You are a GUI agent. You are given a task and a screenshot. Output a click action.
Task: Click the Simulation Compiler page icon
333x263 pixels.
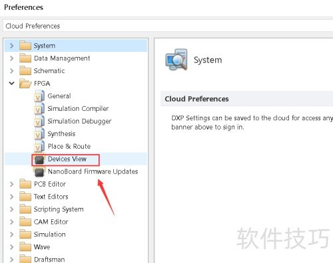coord(39,109)
